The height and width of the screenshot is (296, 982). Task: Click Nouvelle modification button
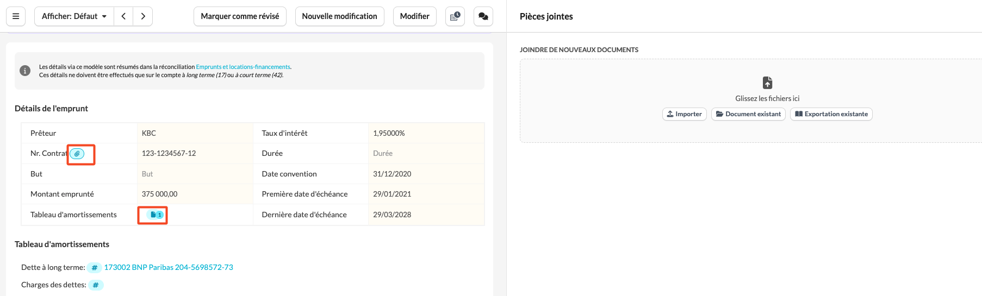(339, 16)
